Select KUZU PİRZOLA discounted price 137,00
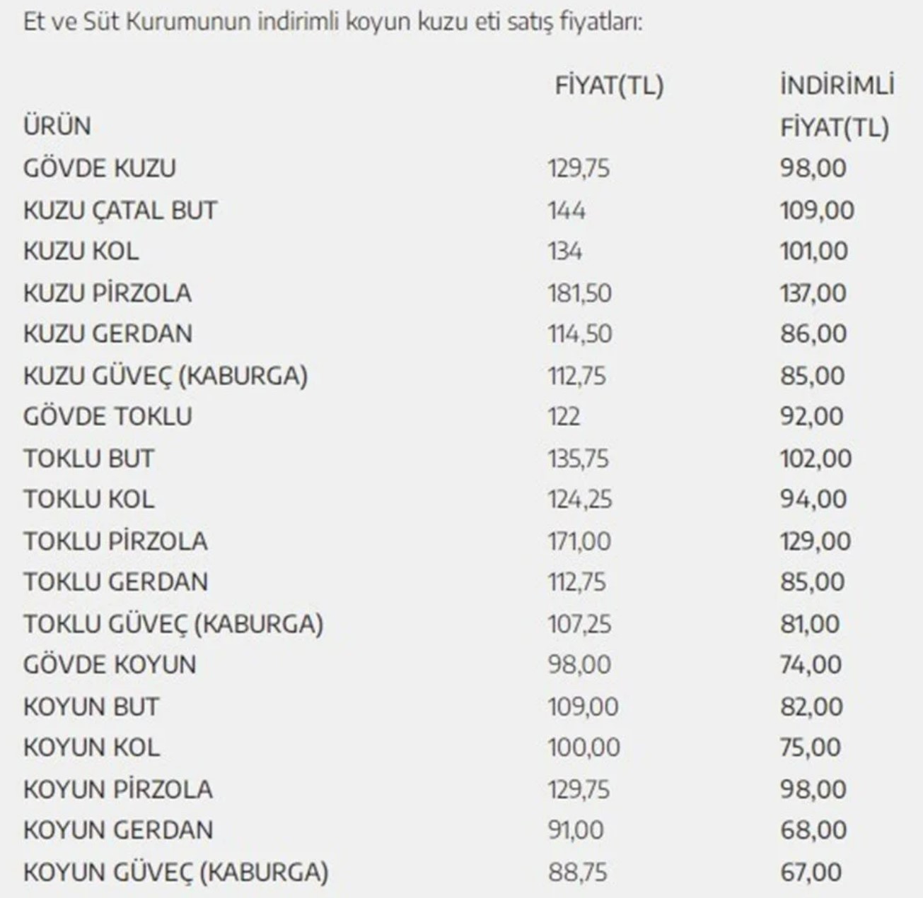Viewport: 923px width, 898px height. click(x=813, y=293)
